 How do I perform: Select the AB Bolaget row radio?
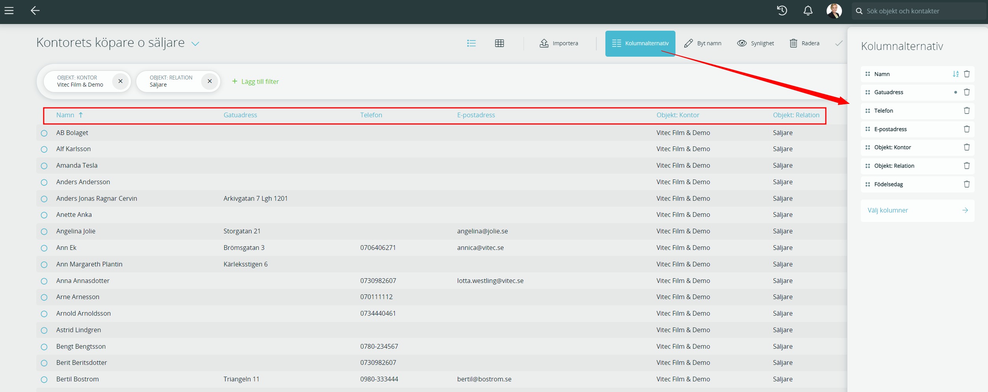click(44, 133)
